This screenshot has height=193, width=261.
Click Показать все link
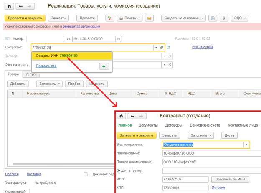click(x=46, y=66)
